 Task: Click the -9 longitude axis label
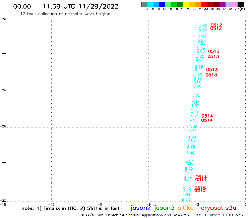pos(100,204)
